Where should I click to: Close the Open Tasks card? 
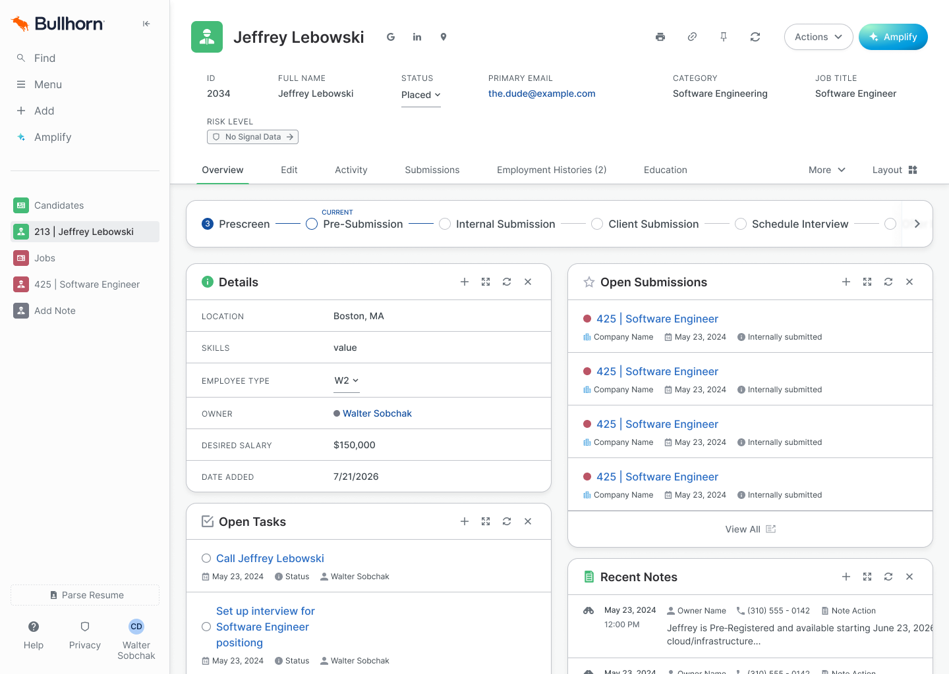pos(528,521)
